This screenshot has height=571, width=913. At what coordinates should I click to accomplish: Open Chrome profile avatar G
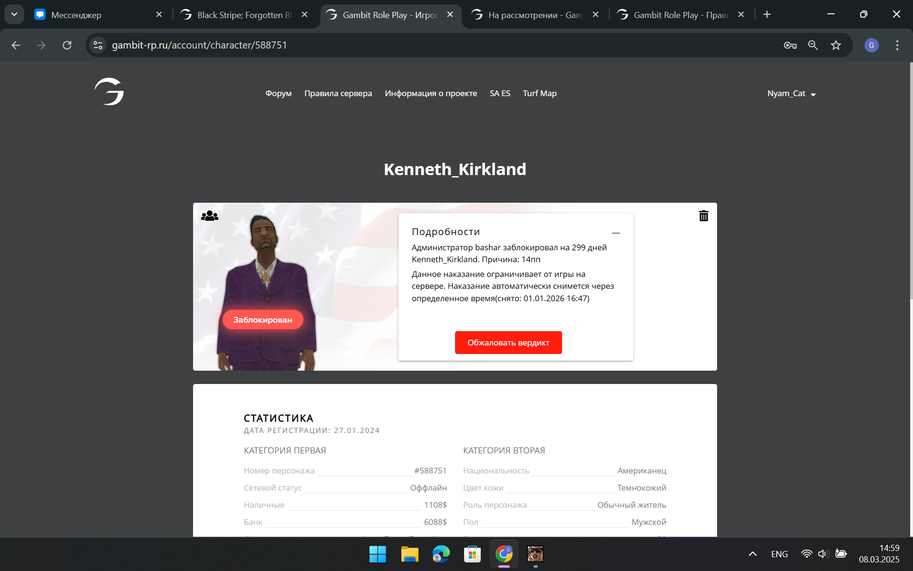(x=871, y=45)
